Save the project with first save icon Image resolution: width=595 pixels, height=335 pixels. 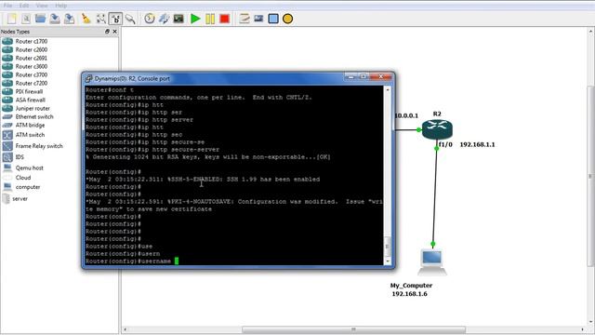[55, 19]
